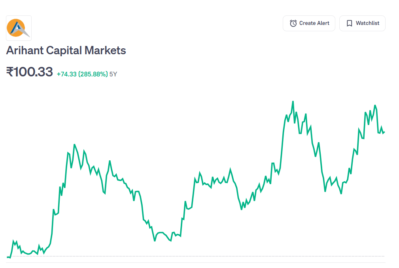The width and height of the screenshot is (399, 268).
Task: Select the 5Y time period label
Action: (x=113, y=74)
